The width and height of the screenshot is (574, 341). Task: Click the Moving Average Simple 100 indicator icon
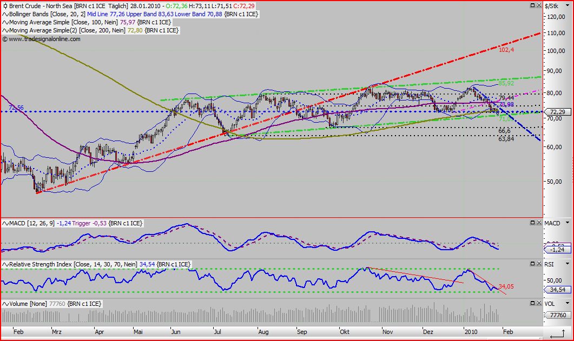click(x=5, y=22)
